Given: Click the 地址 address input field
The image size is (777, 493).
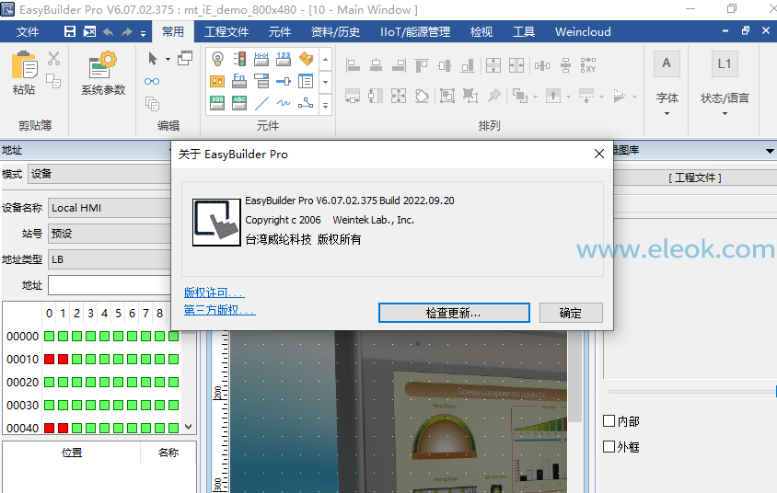Looking at the screenshot, I should coord(110,285).
